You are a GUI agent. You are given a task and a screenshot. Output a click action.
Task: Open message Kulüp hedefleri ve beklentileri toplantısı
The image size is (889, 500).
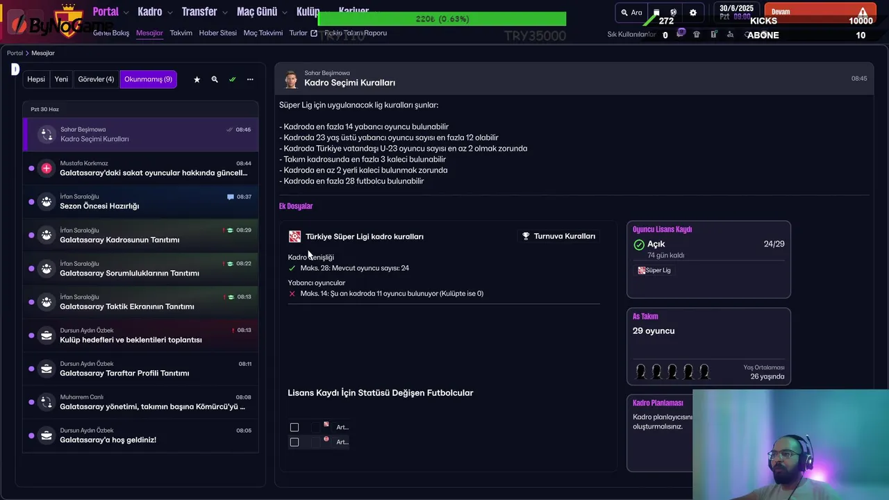140,335
